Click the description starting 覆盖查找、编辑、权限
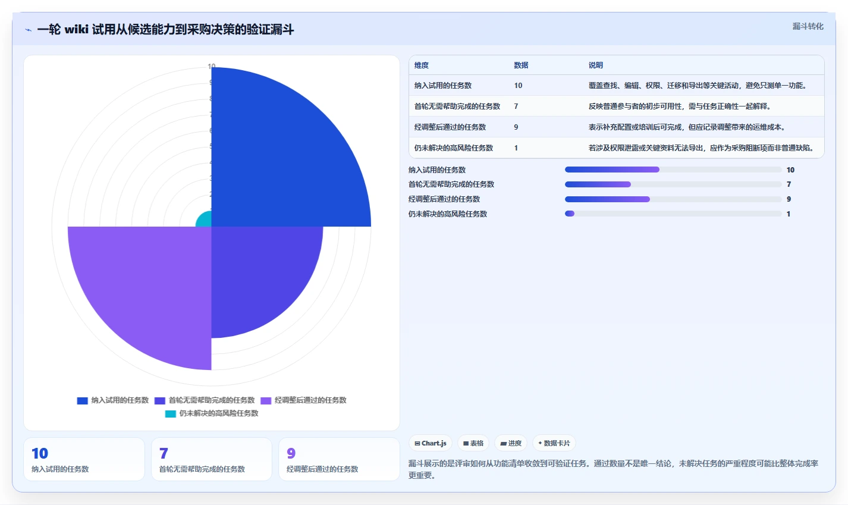 click(698, 86)
